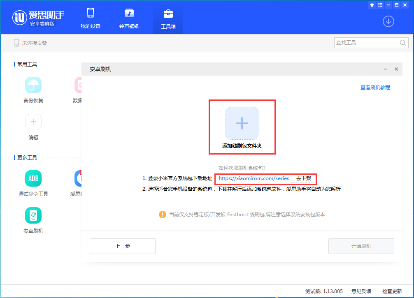Click the 上一步 back button
The image size is (414, 298).
coord(122,246)
